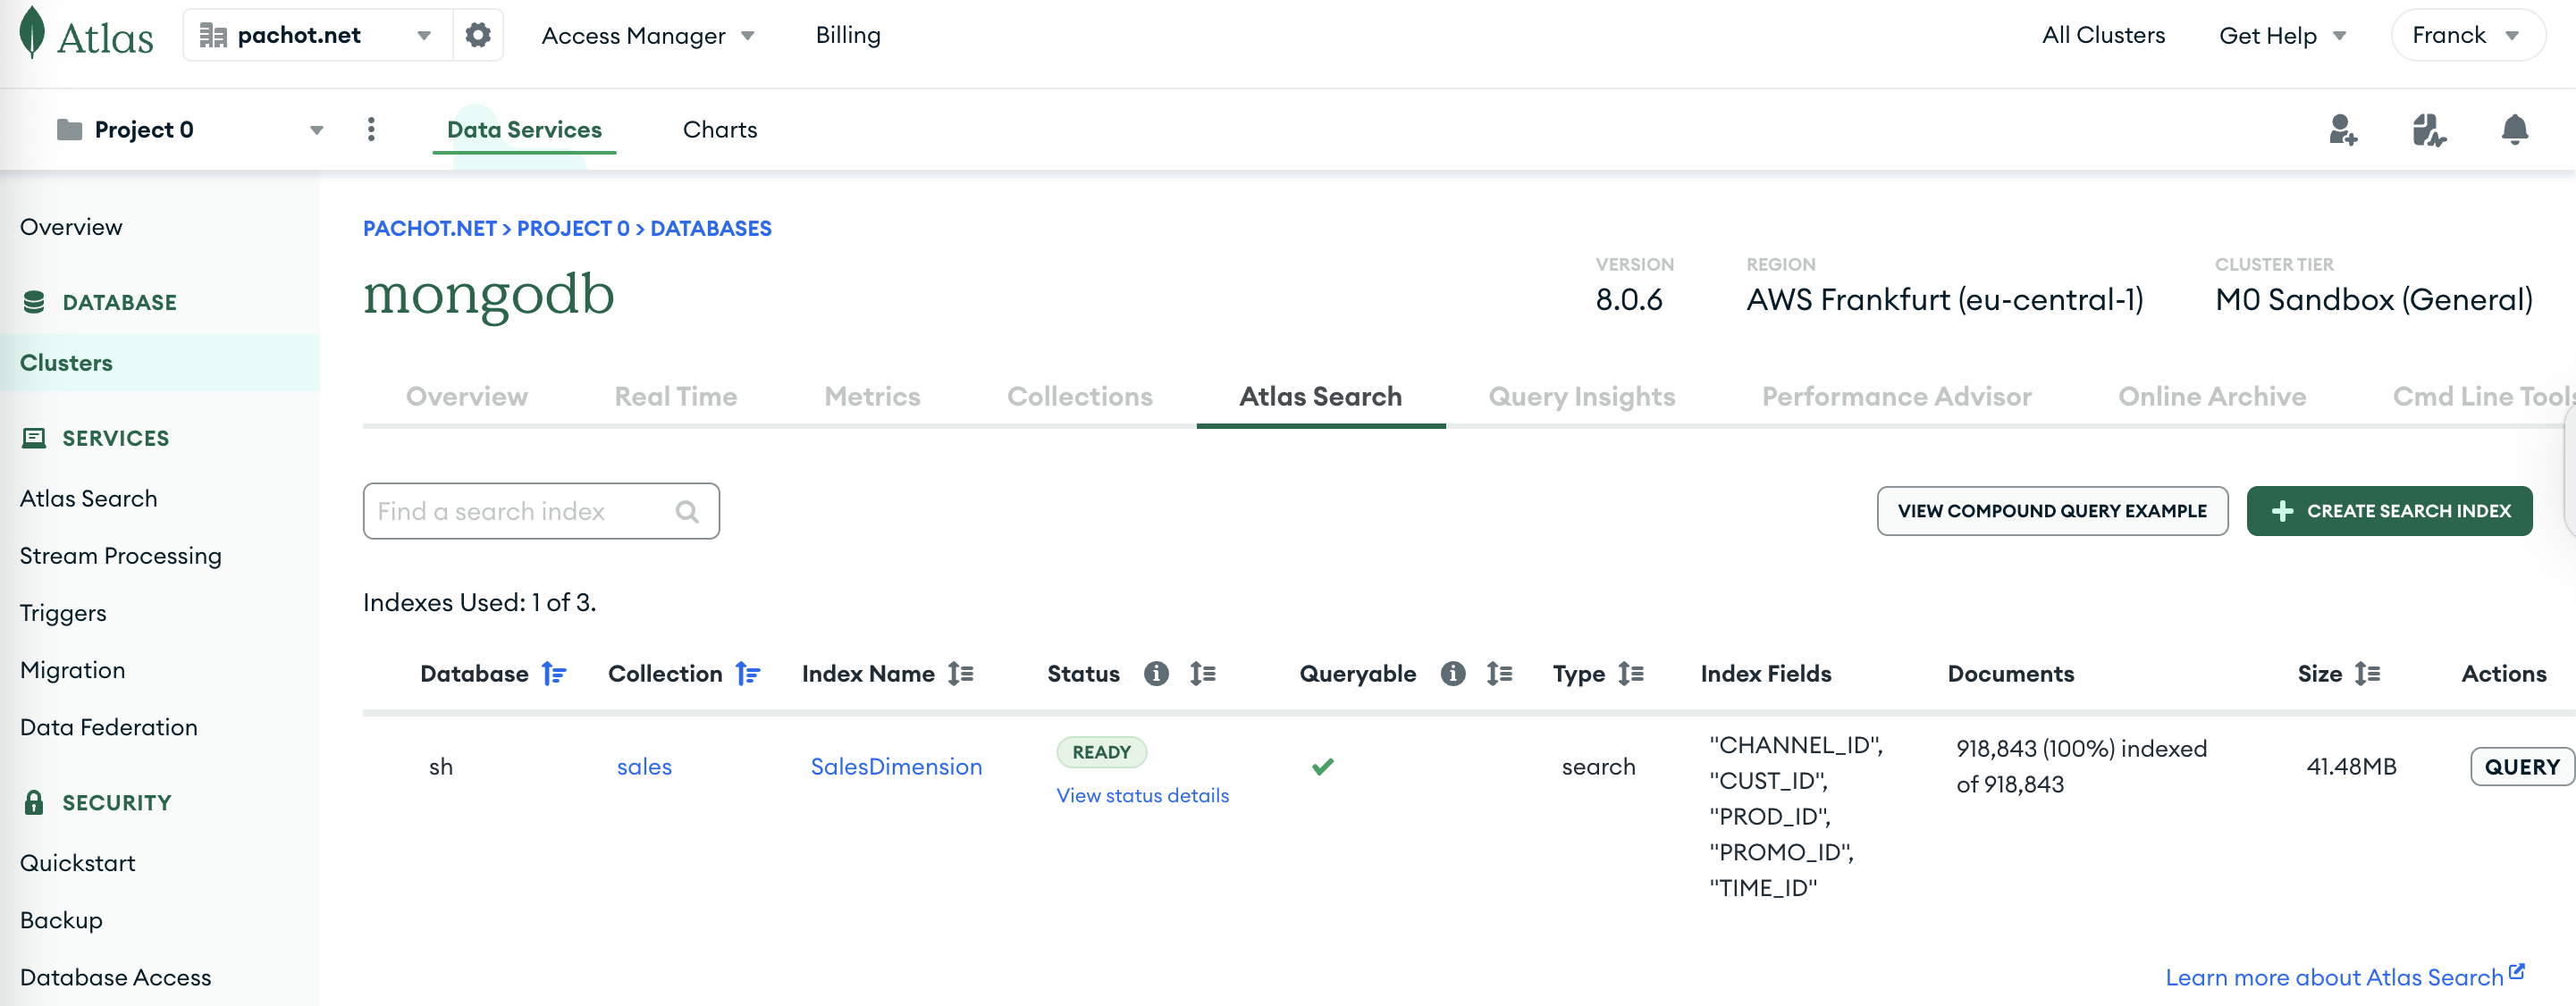Image resolution: width=2576 pixels, height=1006 pixels.
Task: Click the Services section icon
Action: click(x=34, y=438)
